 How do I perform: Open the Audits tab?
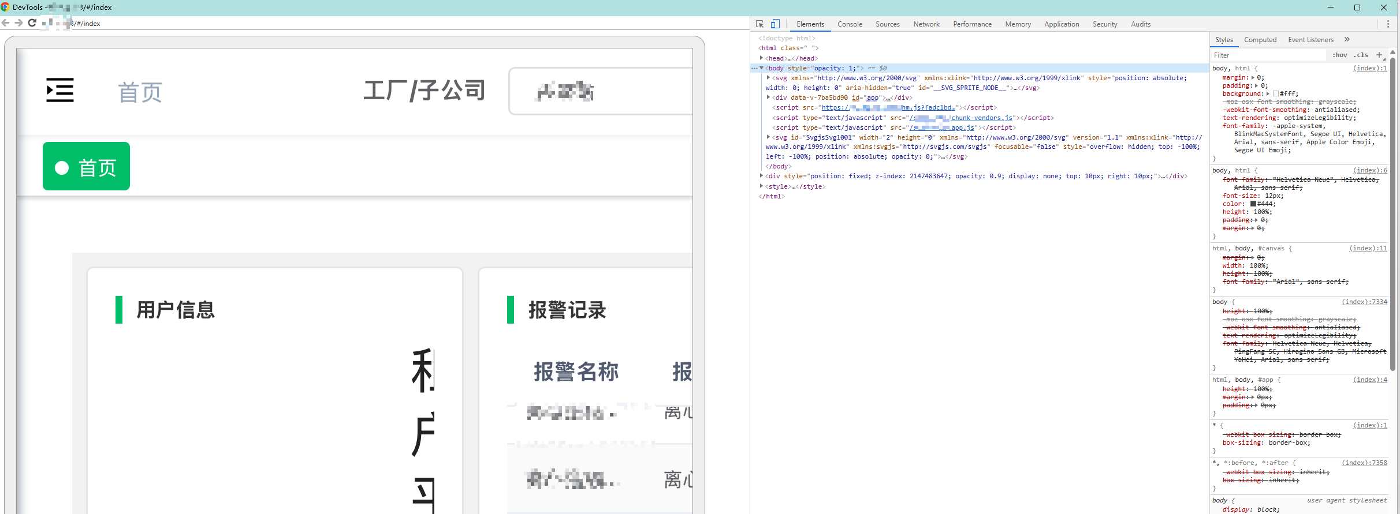click(x=1141, y=24)
